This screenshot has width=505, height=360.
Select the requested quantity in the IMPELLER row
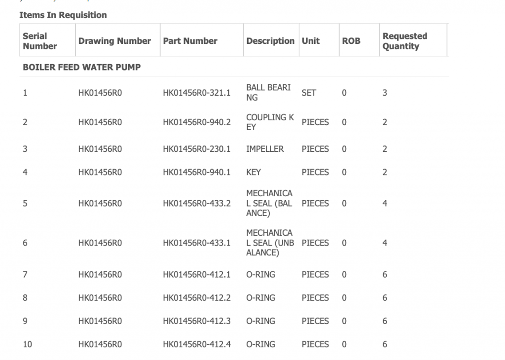tap(385, 149)
